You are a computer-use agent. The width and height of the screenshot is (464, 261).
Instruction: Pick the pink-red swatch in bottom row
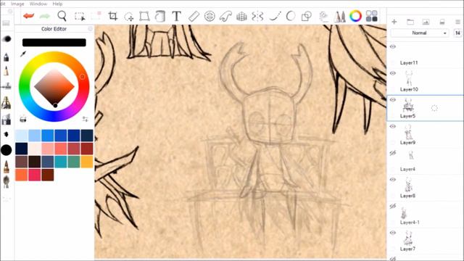click(x=35, y=175)
